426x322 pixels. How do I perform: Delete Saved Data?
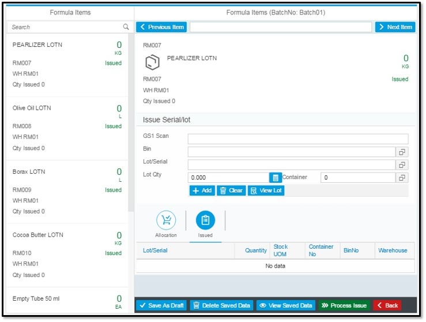[221, 305]
